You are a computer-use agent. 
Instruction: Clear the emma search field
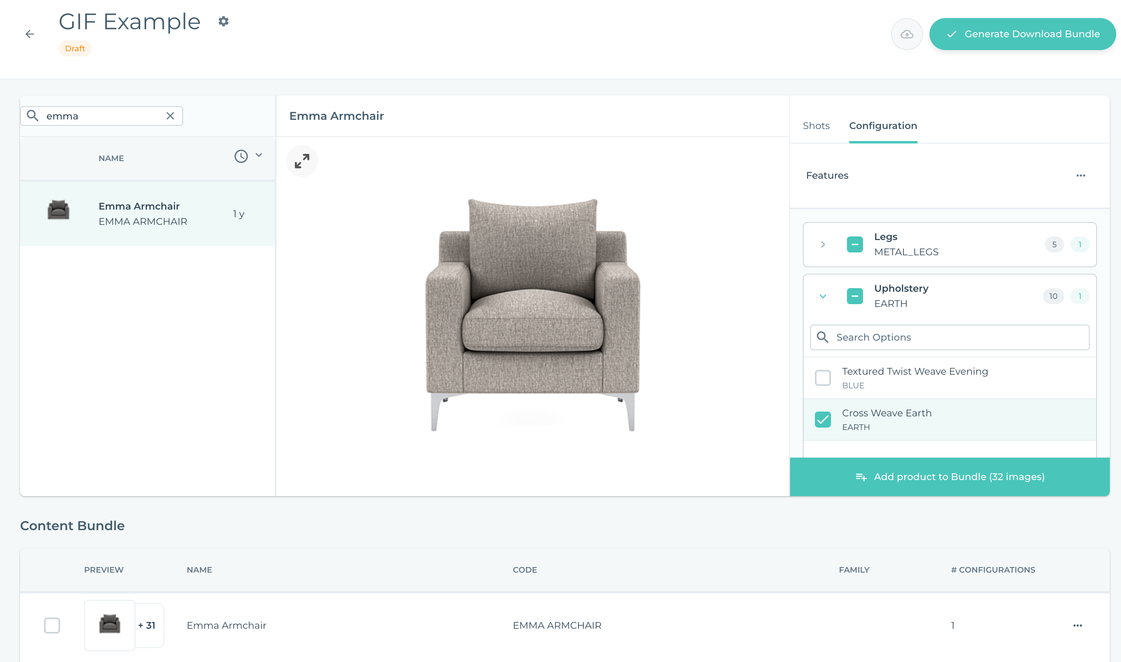pyautogui.click(x=170, y=116)
